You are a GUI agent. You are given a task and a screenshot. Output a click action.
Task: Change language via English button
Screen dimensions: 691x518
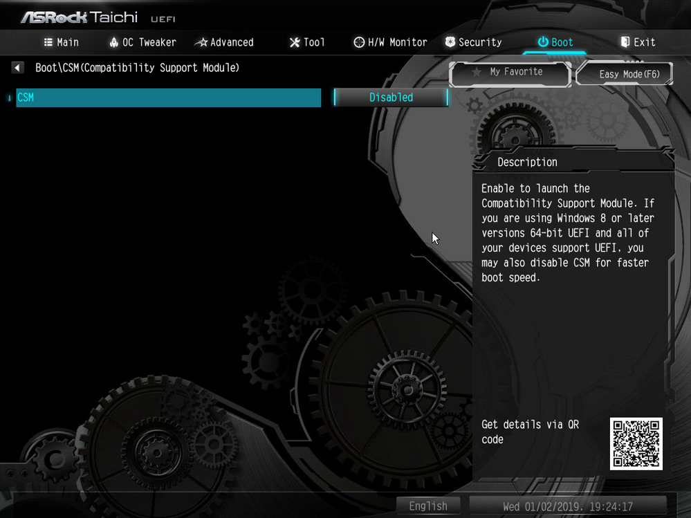[428, 506]
